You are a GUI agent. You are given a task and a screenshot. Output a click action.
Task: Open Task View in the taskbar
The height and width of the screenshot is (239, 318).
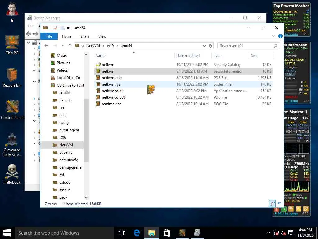click(x=122, y=233)
